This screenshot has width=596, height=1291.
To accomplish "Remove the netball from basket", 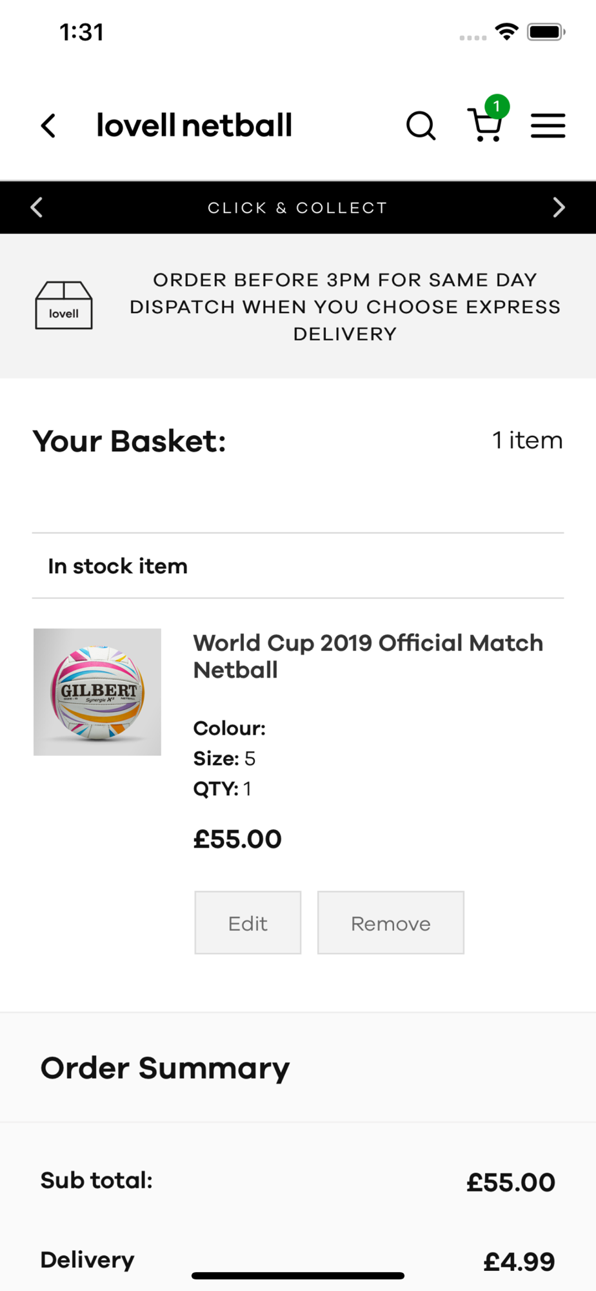I will point(390,922).
